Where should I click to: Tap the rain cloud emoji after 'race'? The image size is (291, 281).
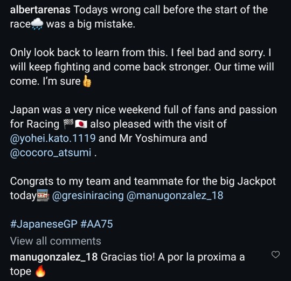pos(37,24)
